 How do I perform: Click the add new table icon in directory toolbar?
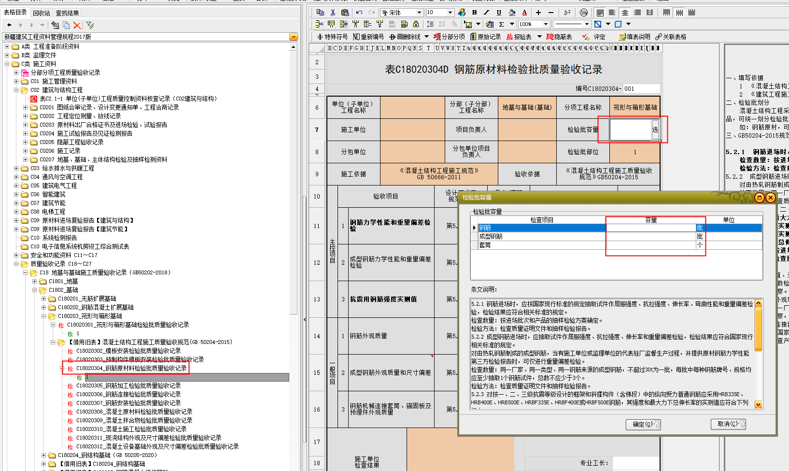(55, 25)
